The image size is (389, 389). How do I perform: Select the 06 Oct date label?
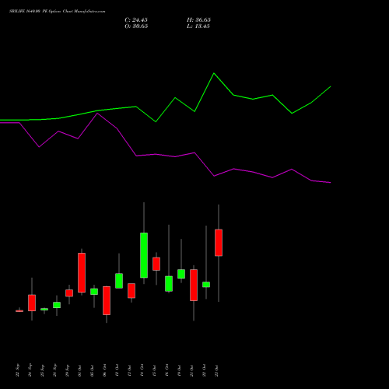(104, 370)
